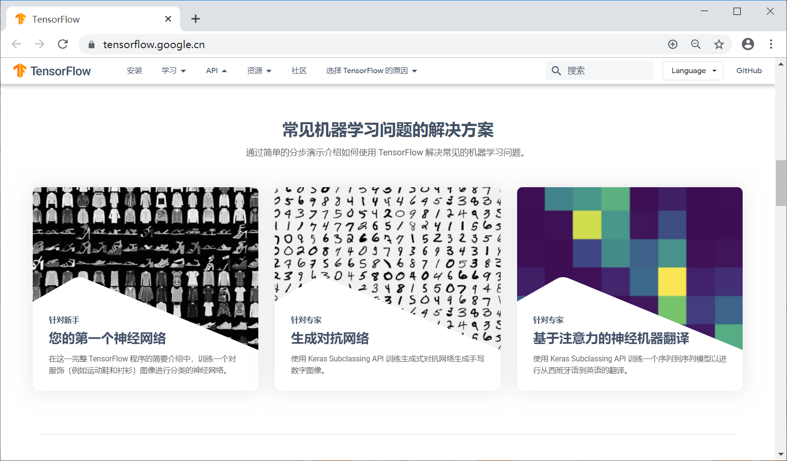Reload the current page
Screen dimensions: 787x461
pos(63,44)
